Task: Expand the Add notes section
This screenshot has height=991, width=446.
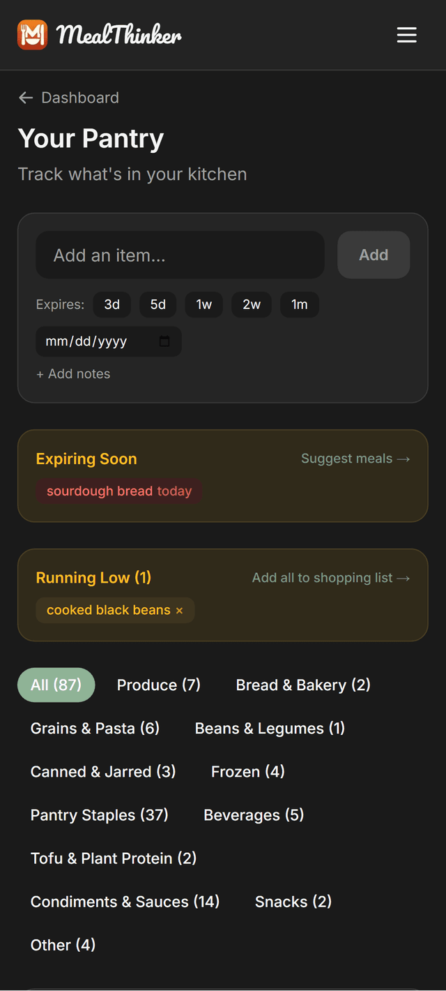Action: pyautogui.click(x=73, y=374)
